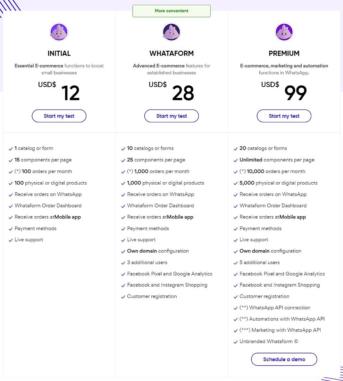This screenshot has height=381, width=343.
Task: Click the checkmark beside '25 components per page'
Action: [123, 160]
